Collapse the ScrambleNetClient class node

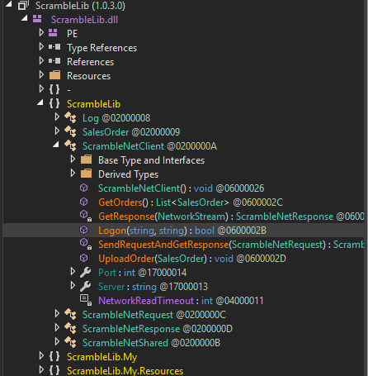pos(56,145)
